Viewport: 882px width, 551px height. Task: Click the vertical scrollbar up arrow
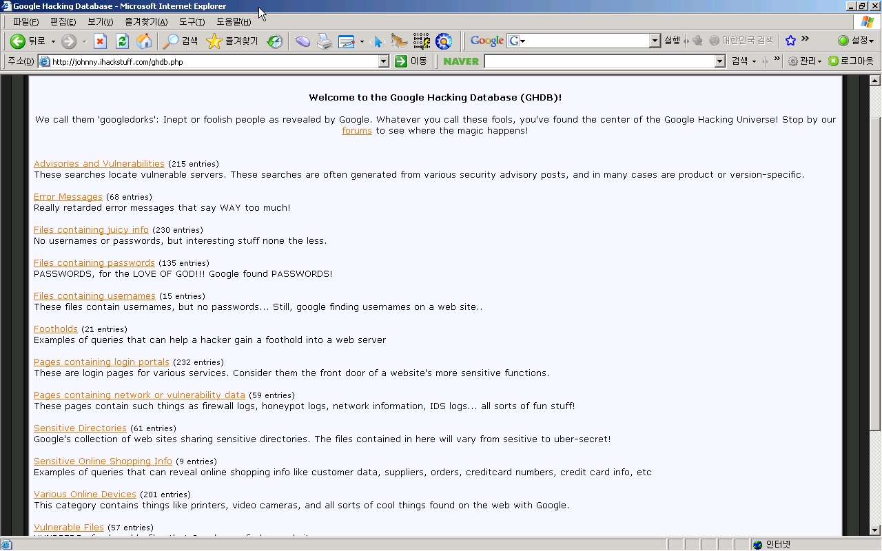point(875,79)
